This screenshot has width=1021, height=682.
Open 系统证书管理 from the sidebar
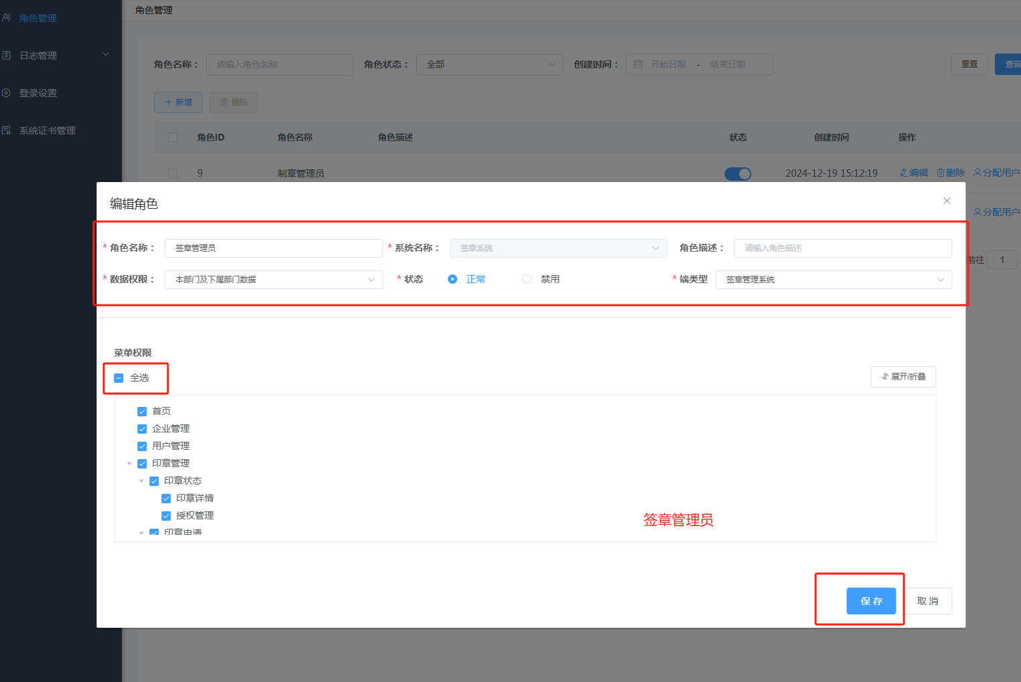48,131
